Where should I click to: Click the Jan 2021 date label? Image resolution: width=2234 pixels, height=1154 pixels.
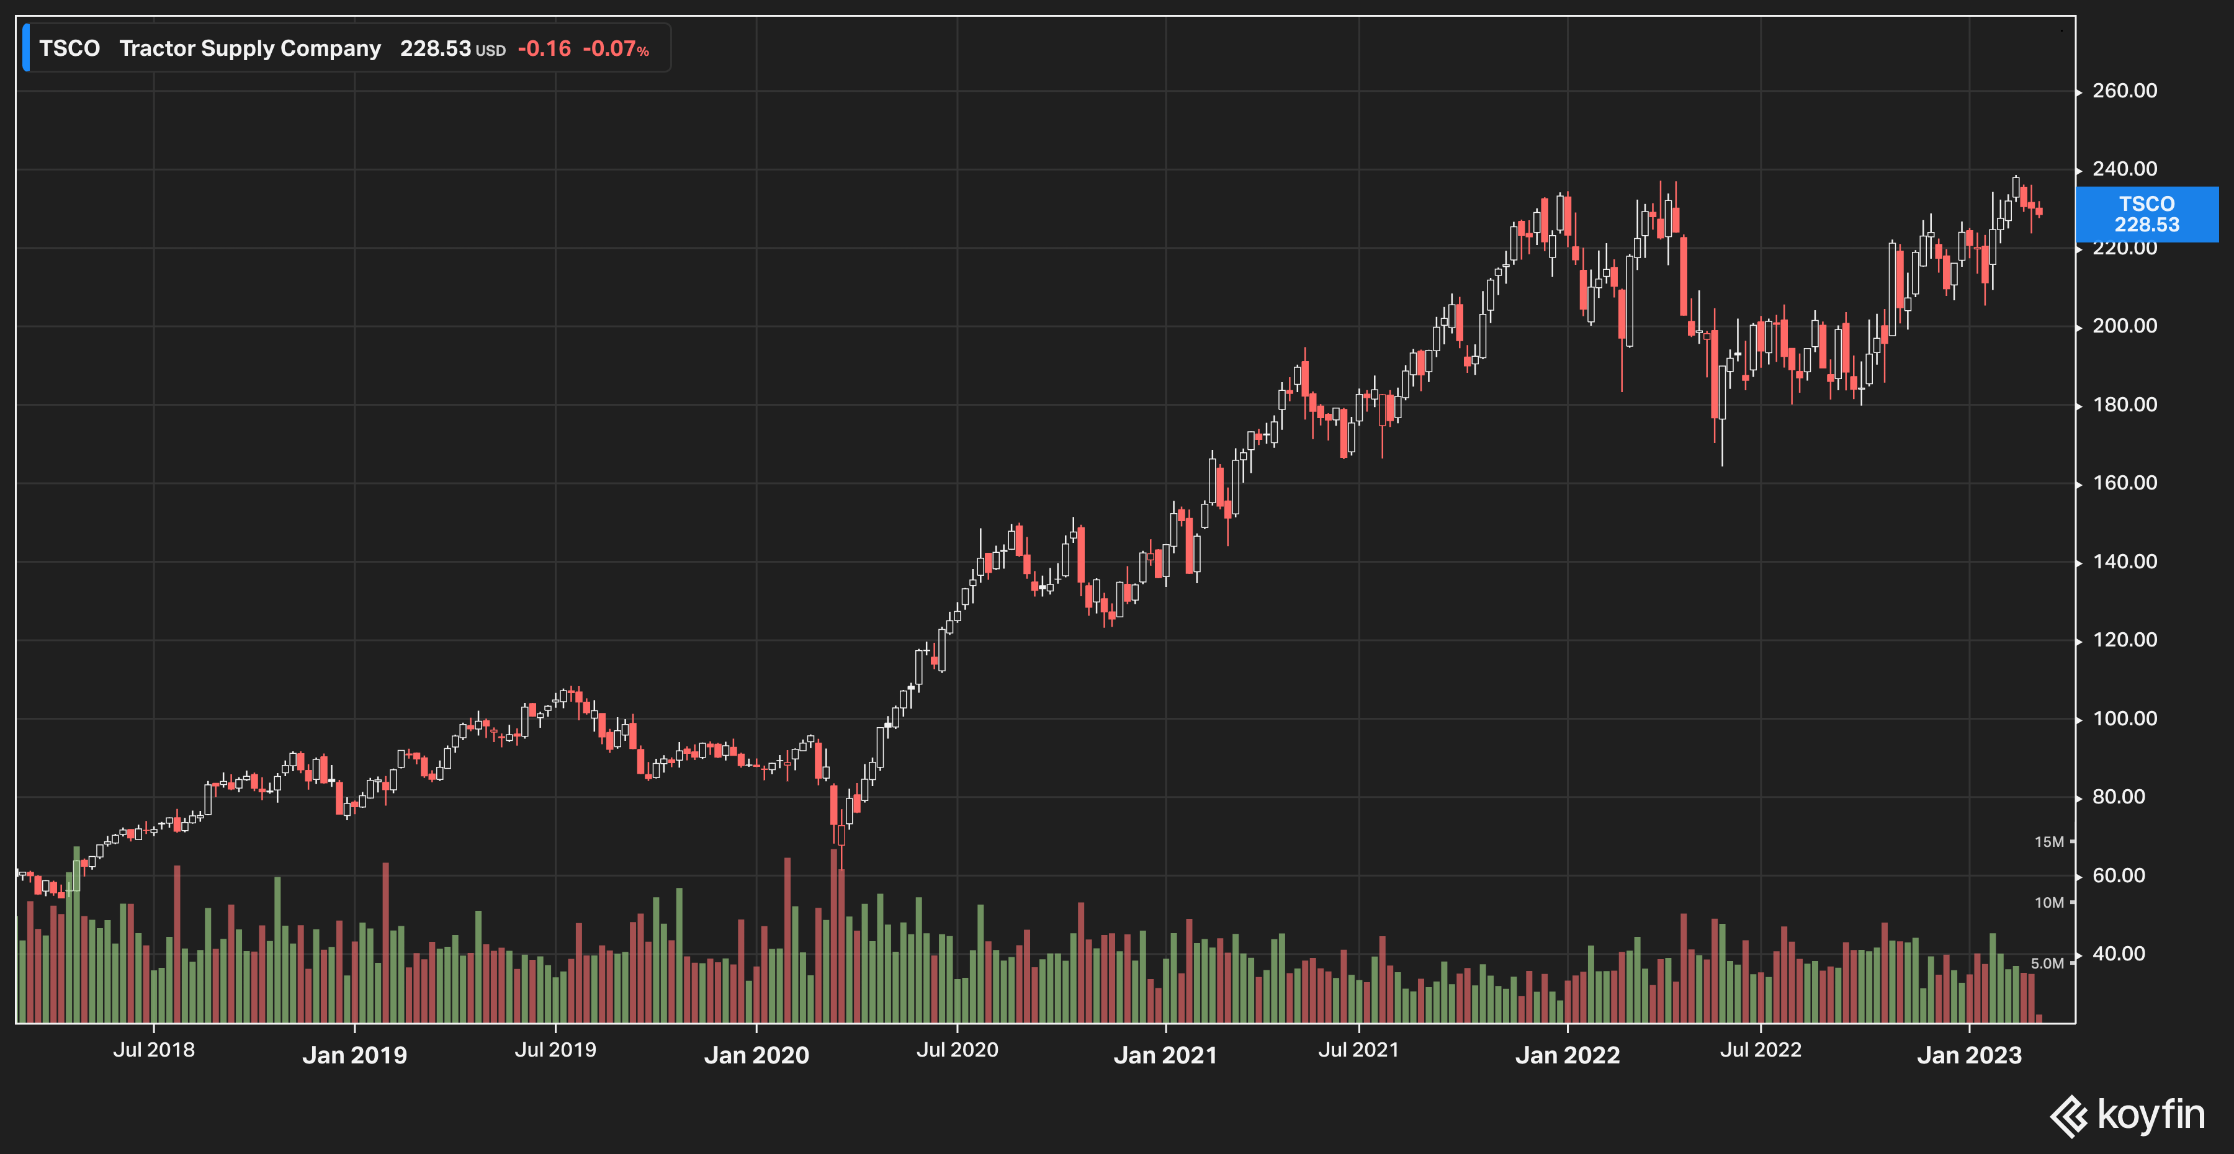point(1165,1055)
